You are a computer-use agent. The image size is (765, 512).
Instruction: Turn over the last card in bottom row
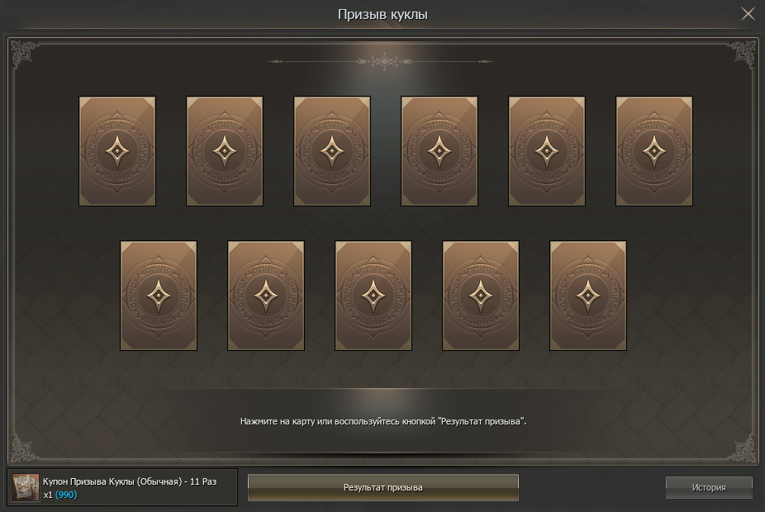tap(588, 296)
